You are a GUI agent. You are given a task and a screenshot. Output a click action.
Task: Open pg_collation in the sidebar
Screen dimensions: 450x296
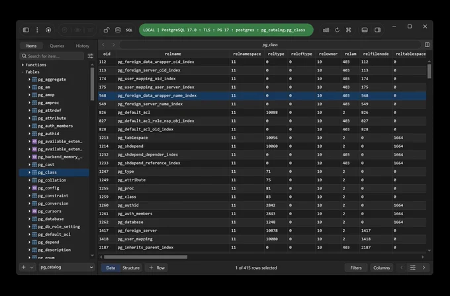click(52, 180)
